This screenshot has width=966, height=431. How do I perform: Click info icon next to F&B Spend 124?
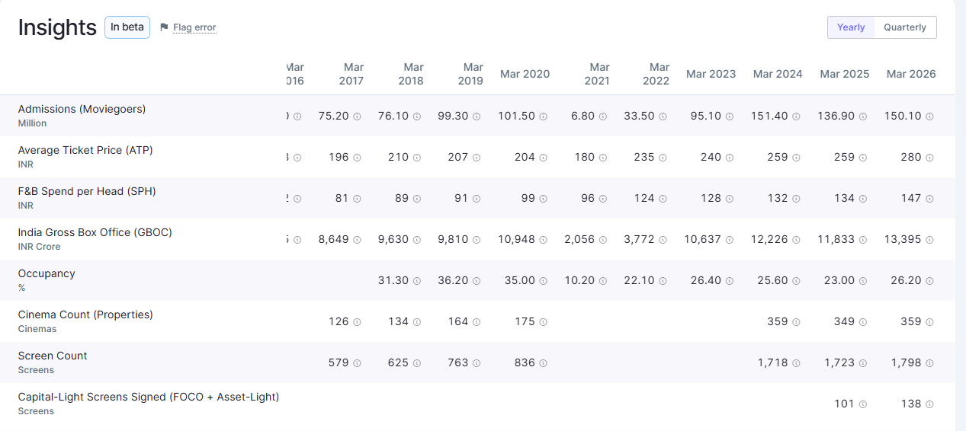pyautogui.click(x=663, y=199)
